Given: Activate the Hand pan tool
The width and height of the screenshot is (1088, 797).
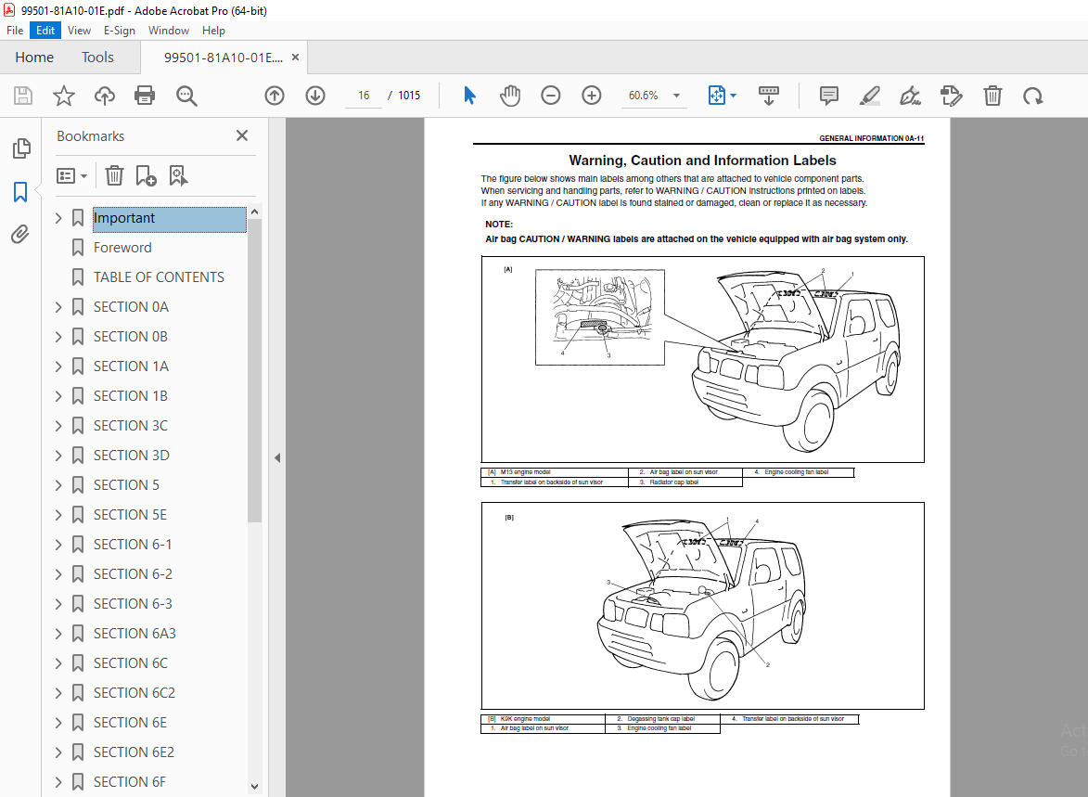Looking at the screenshot, I should [x=510, y=96].
